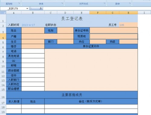Viewport: 151px width, 115px height.
Task: Click the empty cell beside 姓名 label
Action: tap(33, 31)
